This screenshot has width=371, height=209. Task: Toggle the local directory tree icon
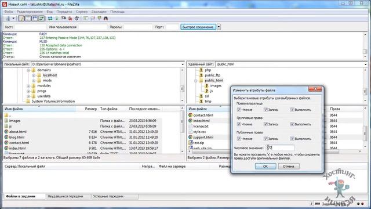coord(28,19)
